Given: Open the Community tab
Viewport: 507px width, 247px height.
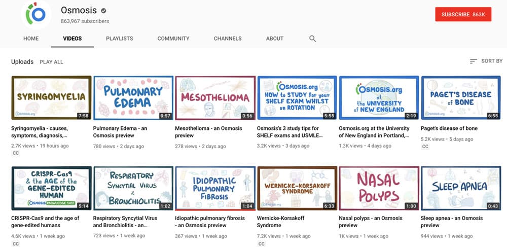Looking at the screenshot, I should 173,39.
